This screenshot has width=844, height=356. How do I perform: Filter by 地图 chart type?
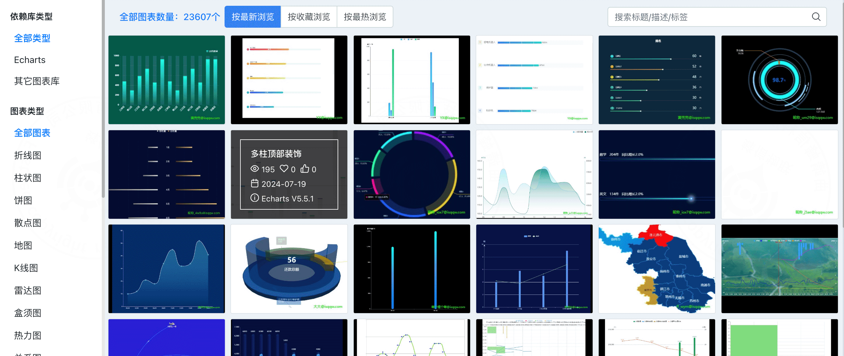point(23,246)
